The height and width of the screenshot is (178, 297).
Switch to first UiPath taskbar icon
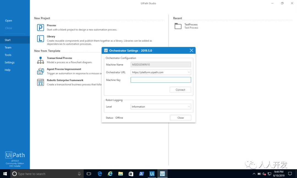pyautogui.click(x=152, y=174)
